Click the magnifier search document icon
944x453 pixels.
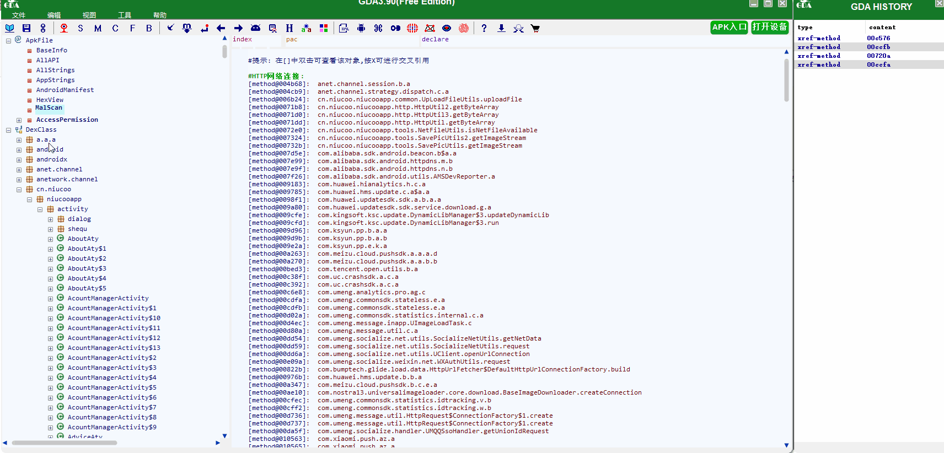click(x=272, y=28)
